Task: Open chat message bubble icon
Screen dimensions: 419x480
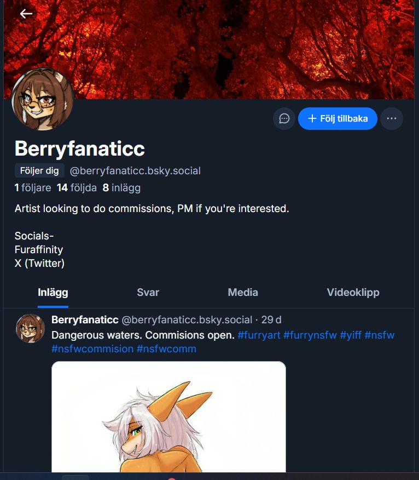Action: tap(284, 118)
